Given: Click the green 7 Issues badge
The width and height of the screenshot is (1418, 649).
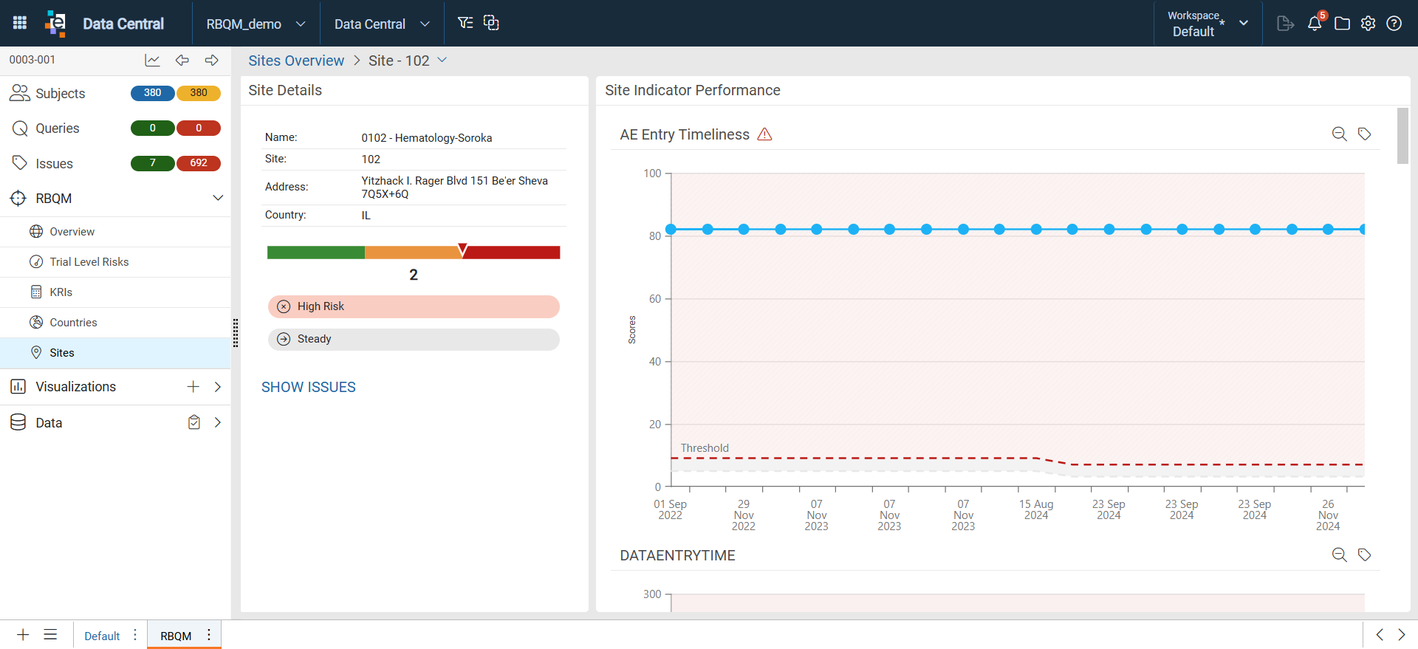Looking at the screenshot, I should pyautogui.click(x=152, y=163).
